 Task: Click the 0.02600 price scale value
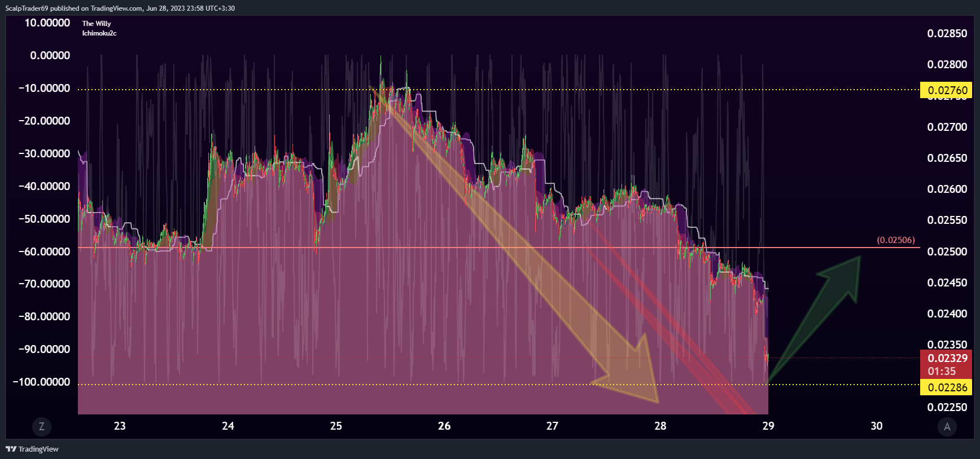(947, 189)
